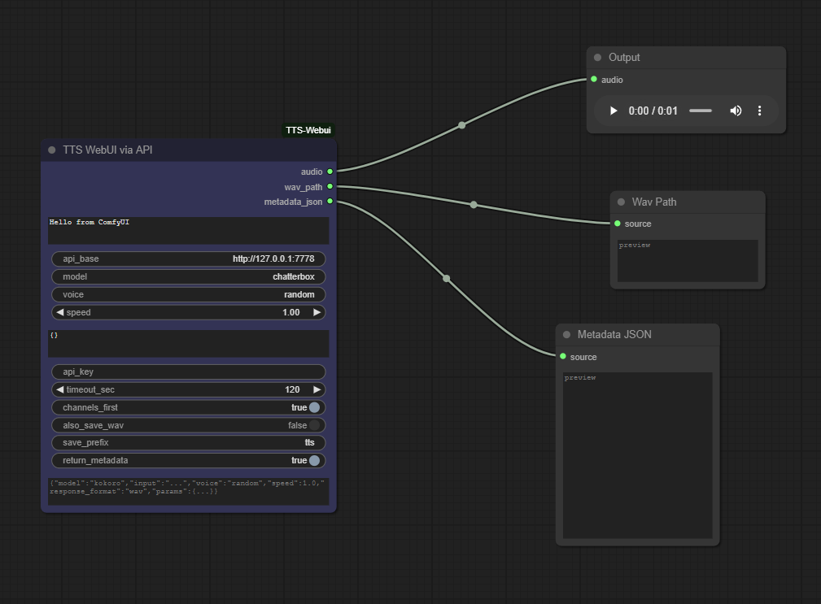Screen dimensions: 821x604
Task: Click the 0:00 / 0:01 time display
Action: click(653, 111)
